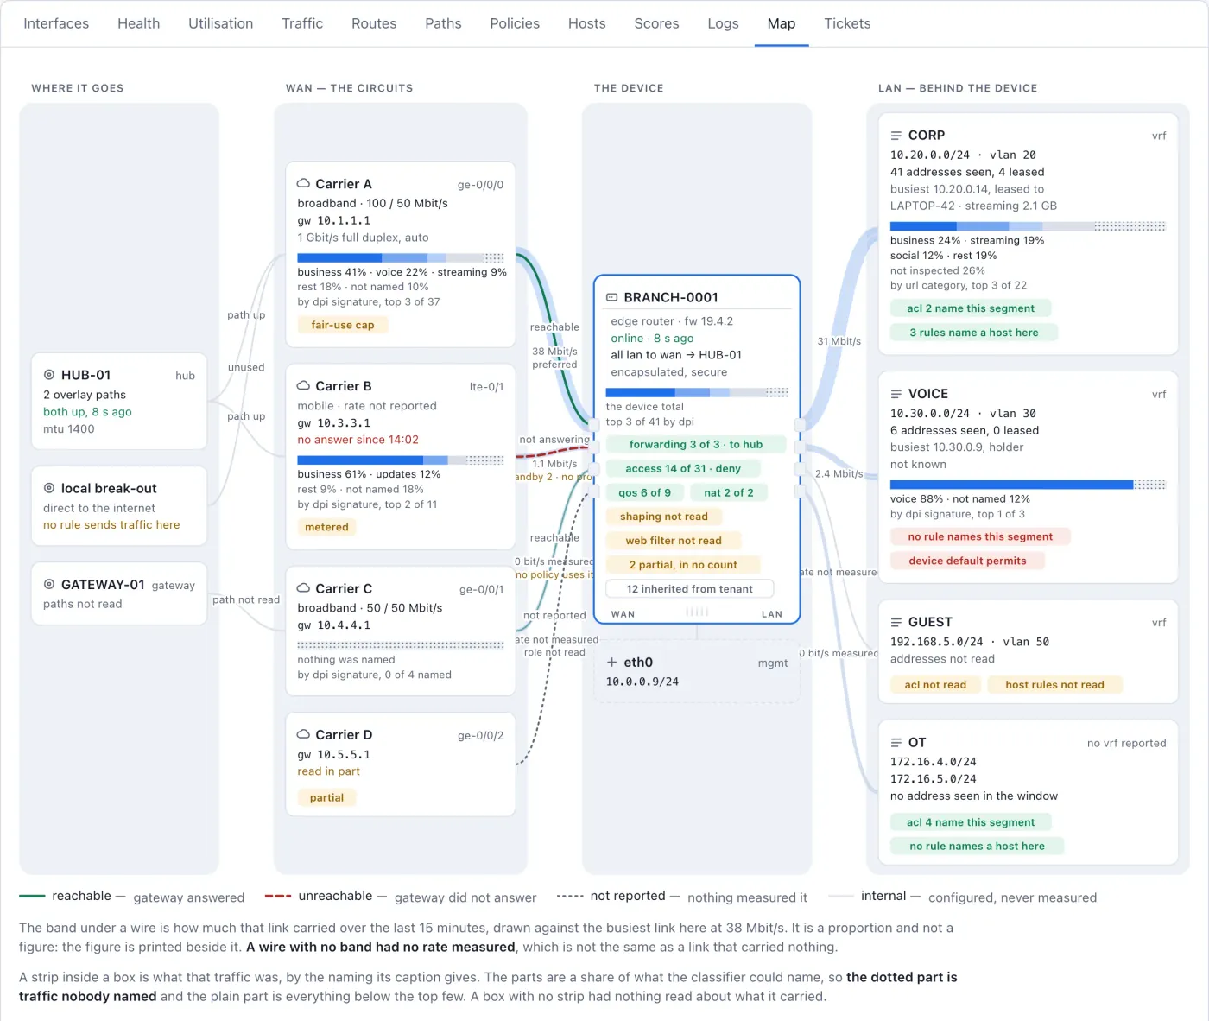
Task: Click the "read in part" text on Carrier D
Action: (x=329, y=771)
